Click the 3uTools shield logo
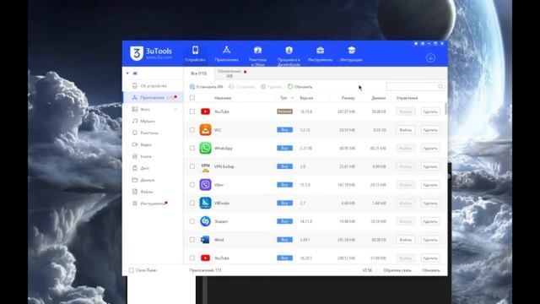Viewport: 540px width, 304px height. [137, 53]
